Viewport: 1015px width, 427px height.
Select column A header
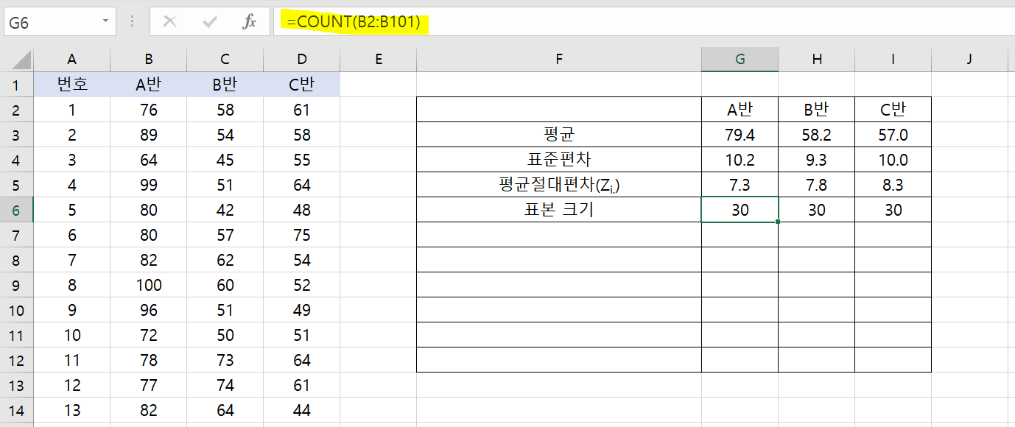[x=72, y=60]
